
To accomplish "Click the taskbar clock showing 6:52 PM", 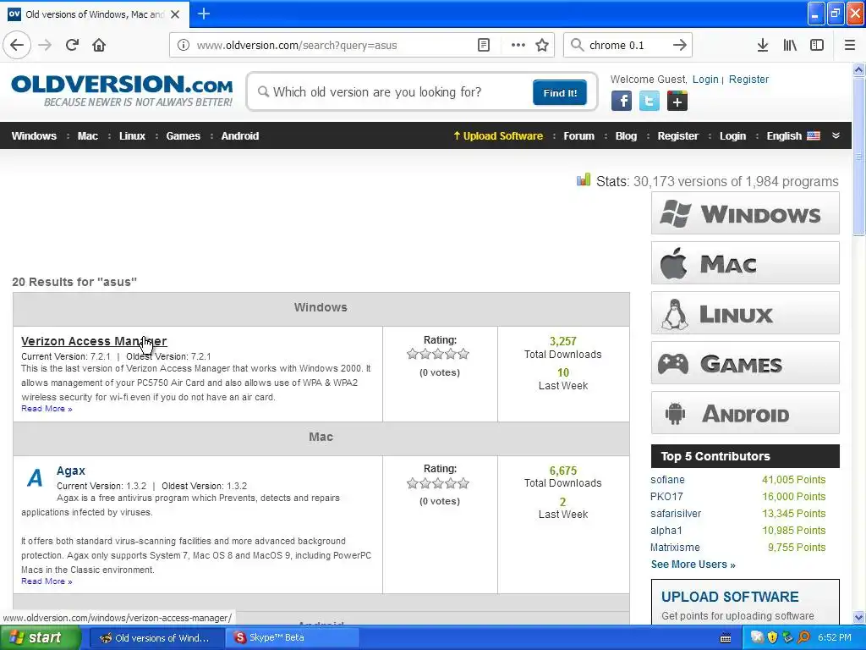I will [835, 638].
